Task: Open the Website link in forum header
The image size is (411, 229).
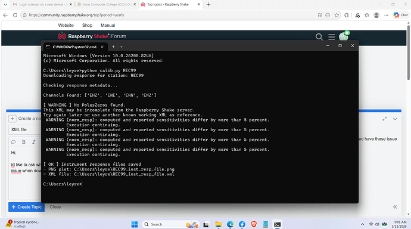Action: (66, 26)
